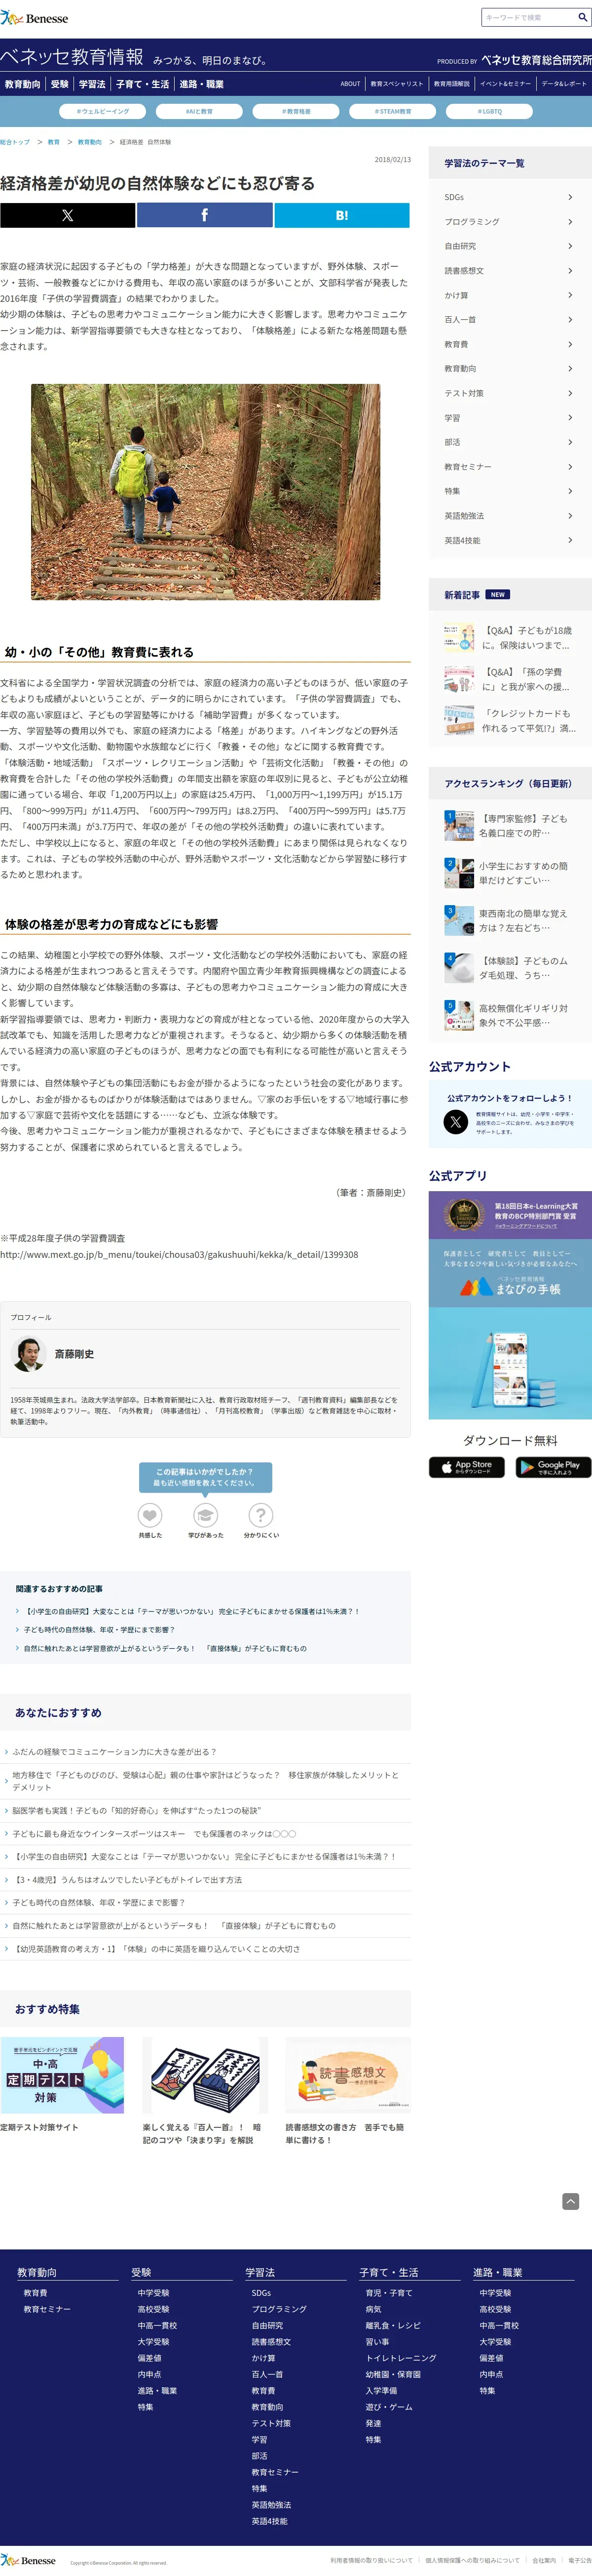The height and width of the screenshot is (2576, 592).
Task: Open the App Store download badge
Action: click(466, 1467)
